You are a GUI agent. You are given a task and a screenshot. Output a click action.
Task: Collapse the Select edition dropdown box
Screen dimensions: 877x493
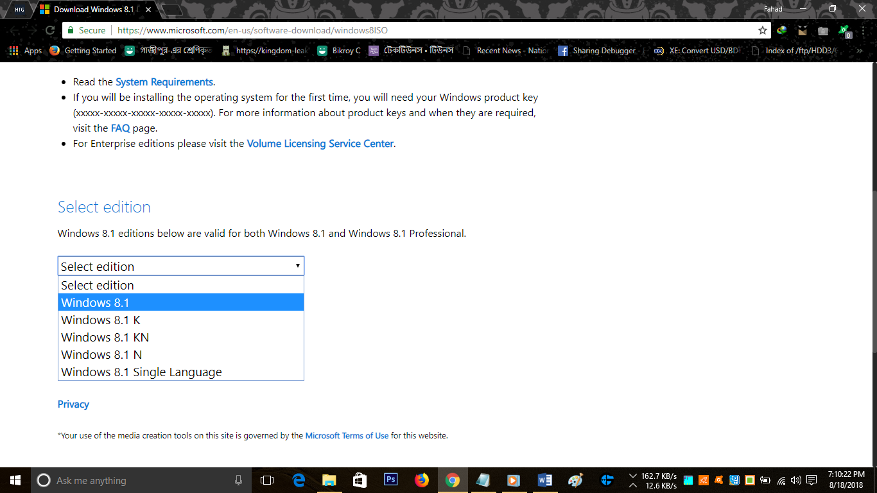pyautogui.click(x=181, y=266)
